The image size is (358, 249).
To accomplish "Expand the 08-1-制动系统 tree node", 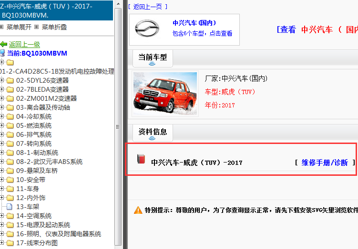I will point(1,153).
